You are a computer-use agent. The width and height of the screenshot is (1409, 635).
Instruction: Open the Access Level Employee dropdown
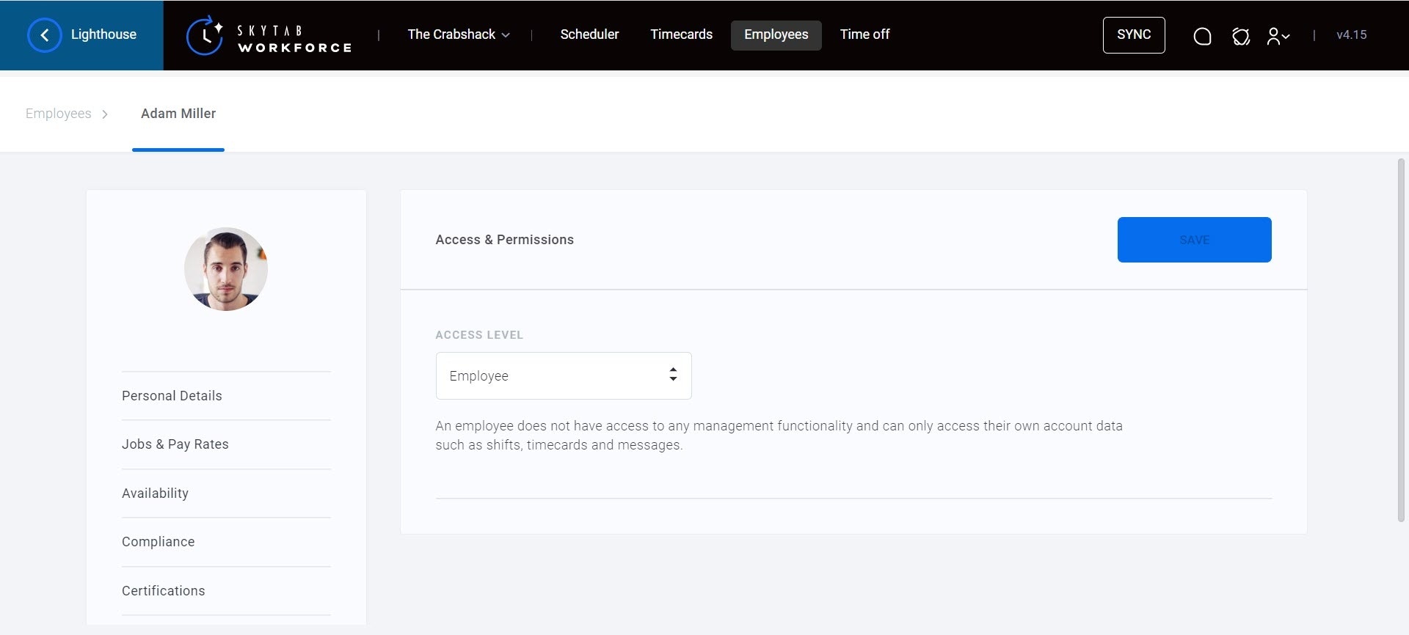coord(563,375)
